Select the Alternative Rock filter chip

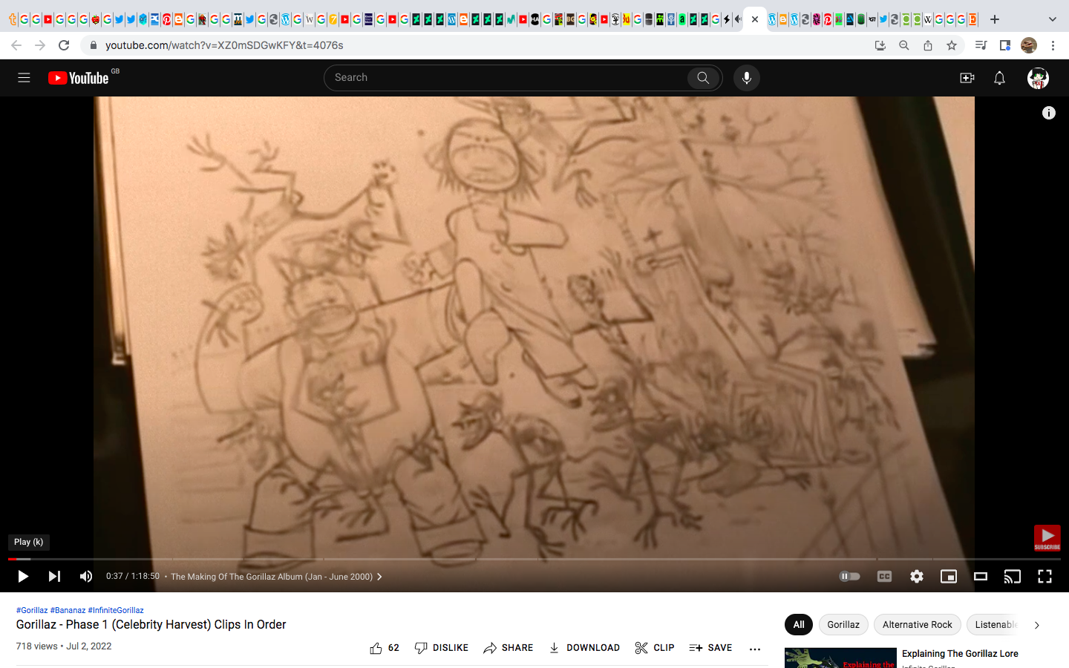(918, 625)
